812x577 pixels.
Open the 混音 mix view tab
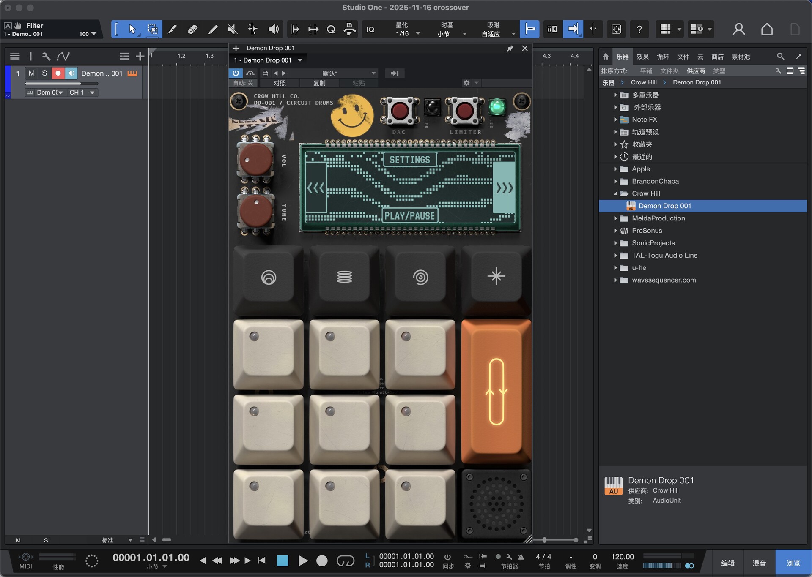pyautogui.click(x=759, y=563)
